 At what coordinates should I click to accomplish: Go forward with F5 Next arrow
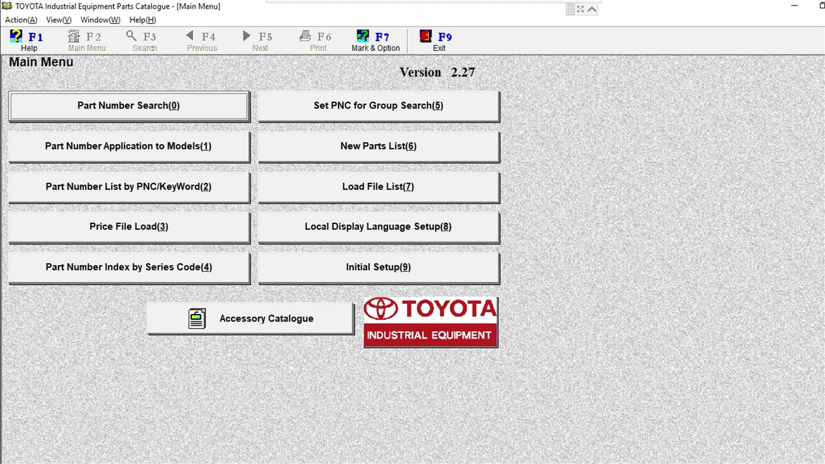point(246,36)
